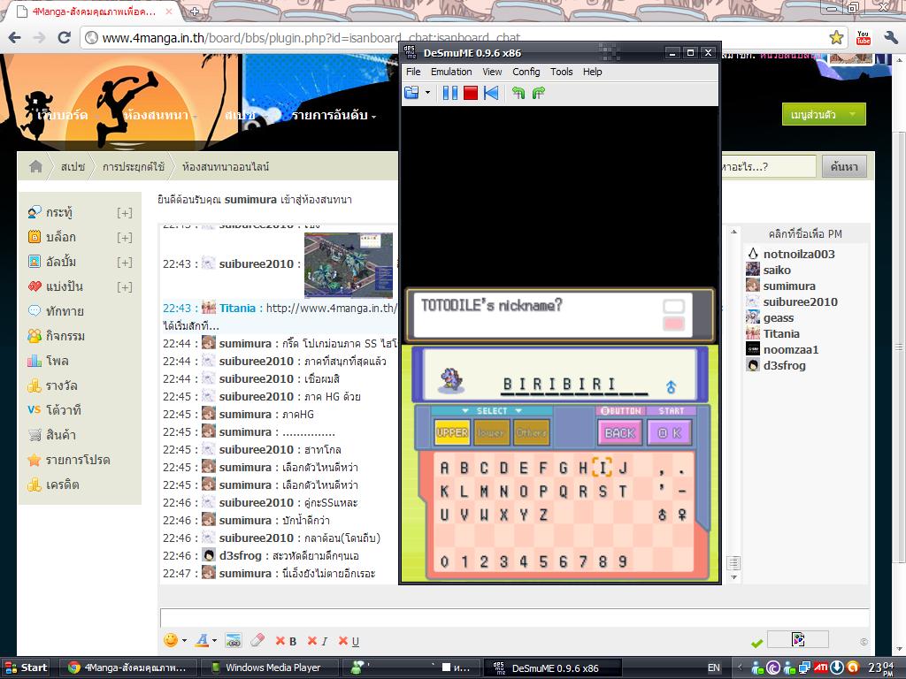Go back in Chrome browser
The image size is (906, 679).
(14, 37)
